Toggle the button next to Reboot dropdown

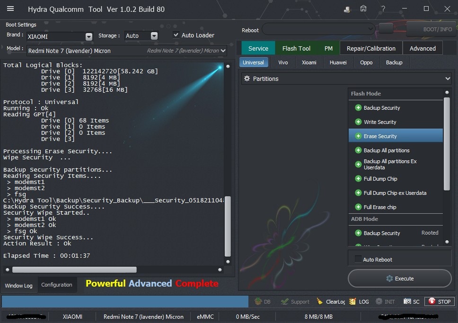[x=386, y=29]
